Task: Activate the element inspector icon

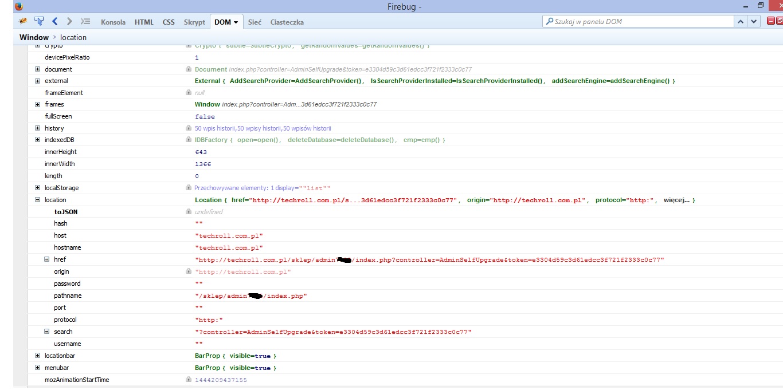Action: [x=39, y=21]
